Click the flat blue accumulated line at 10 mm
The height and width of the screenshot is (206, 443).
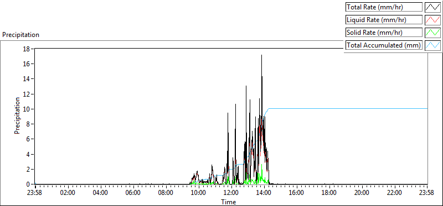pos(348,108)
